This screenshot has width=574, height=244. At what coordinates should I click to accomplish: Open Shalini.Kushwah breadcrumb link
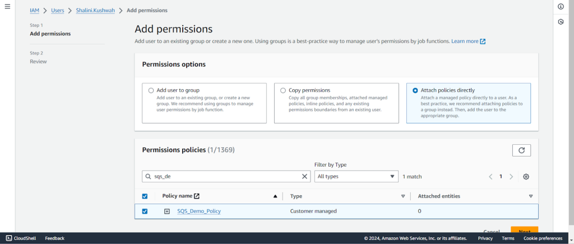95,10
